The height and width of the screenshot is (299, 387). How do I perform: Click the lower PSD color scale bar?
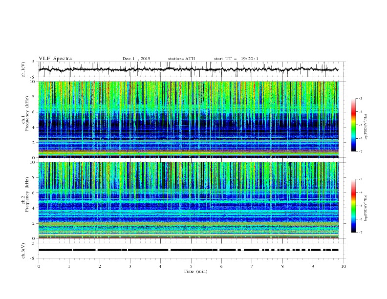pyautogui.click(x=354, y=206)
